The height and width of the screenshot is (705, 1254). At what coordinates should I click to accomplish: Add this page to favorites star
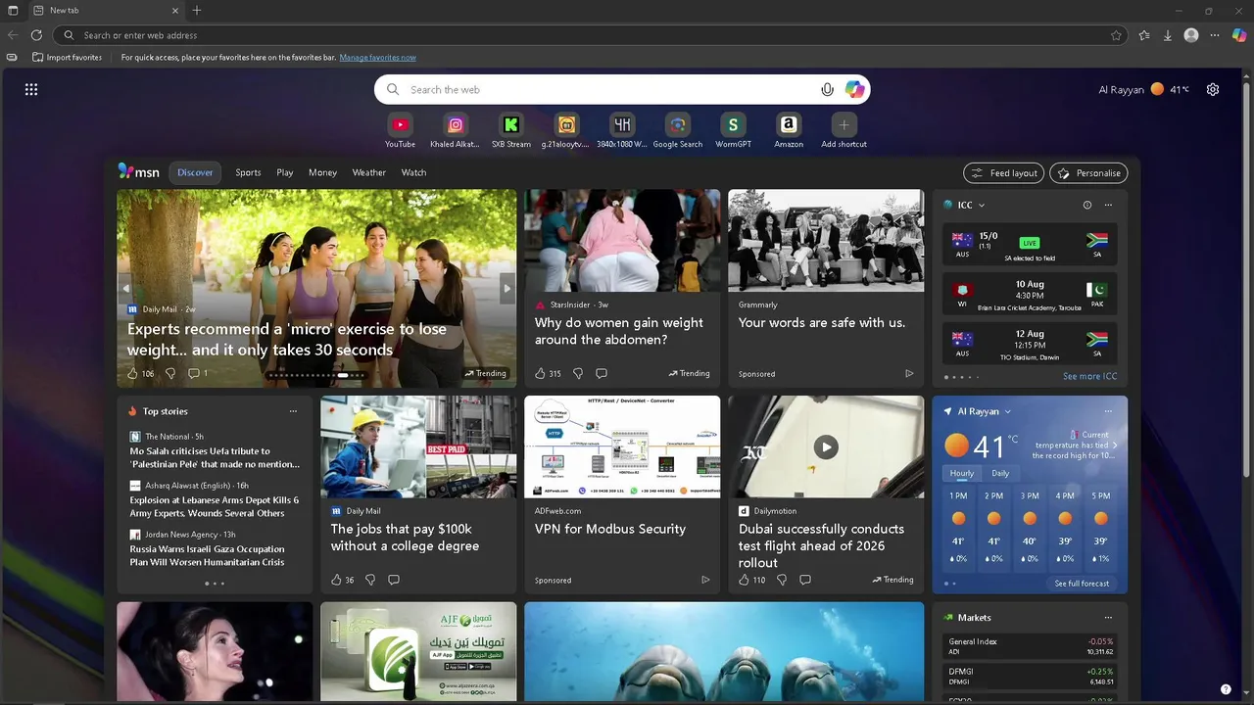tap(1116, 35)
